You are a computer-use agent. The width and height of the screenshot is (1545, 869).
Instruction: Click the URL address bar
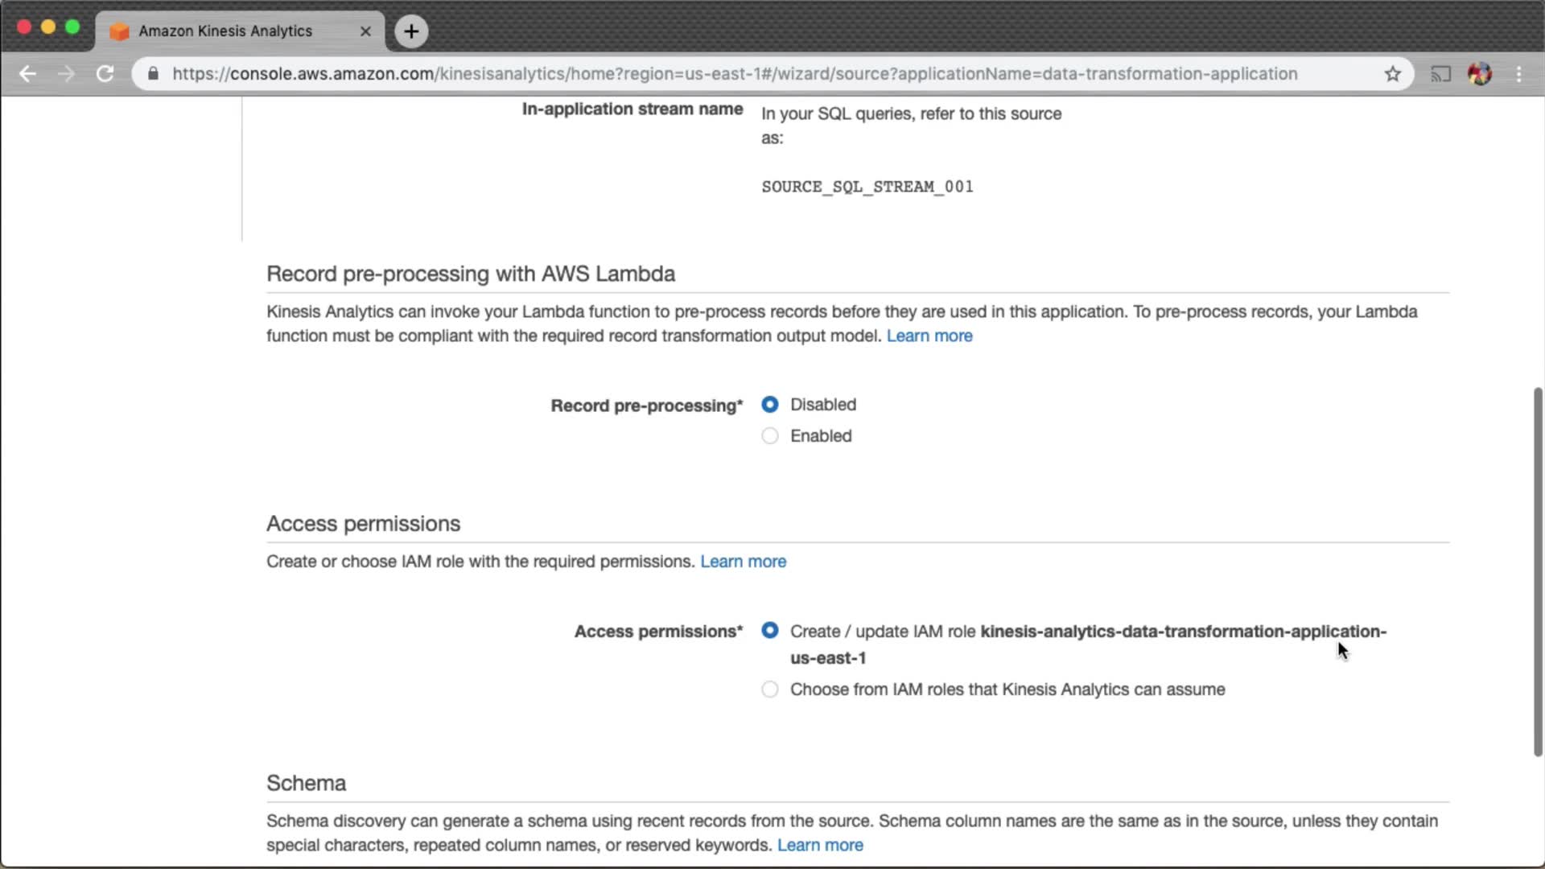[x=724, y=74]
